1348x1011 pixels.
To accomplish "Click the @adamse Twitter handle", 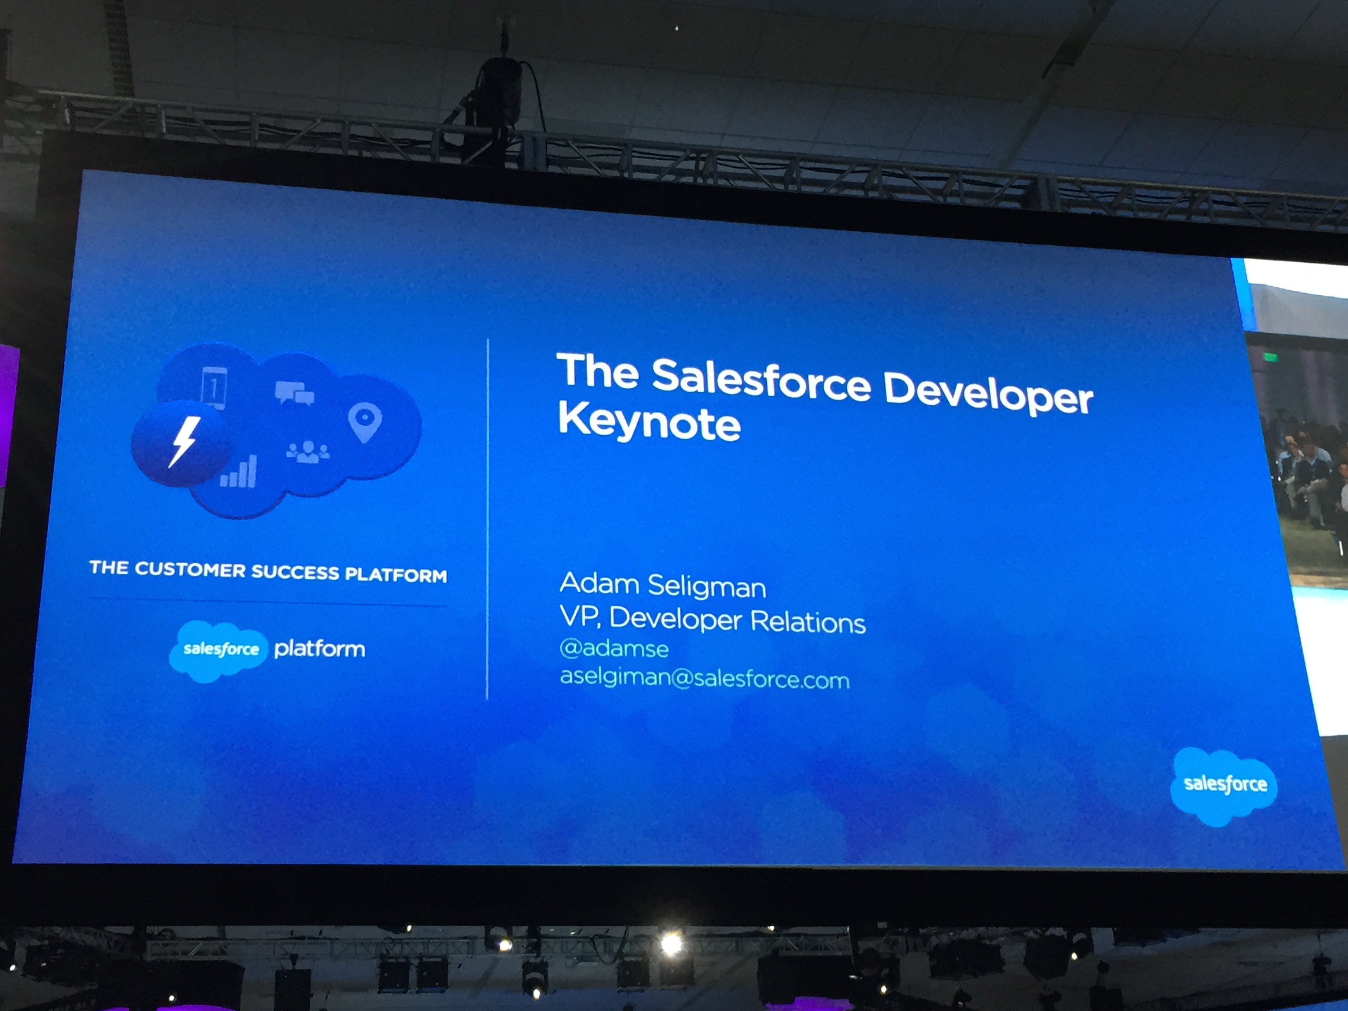I will [614, 648].
